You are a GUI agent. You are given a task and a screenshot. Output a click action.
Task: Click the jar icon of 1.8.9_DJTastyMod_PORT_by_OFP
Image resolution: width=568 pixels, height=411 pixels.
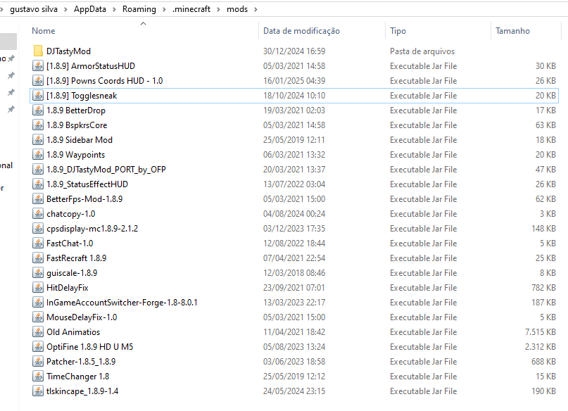[38, 170]
